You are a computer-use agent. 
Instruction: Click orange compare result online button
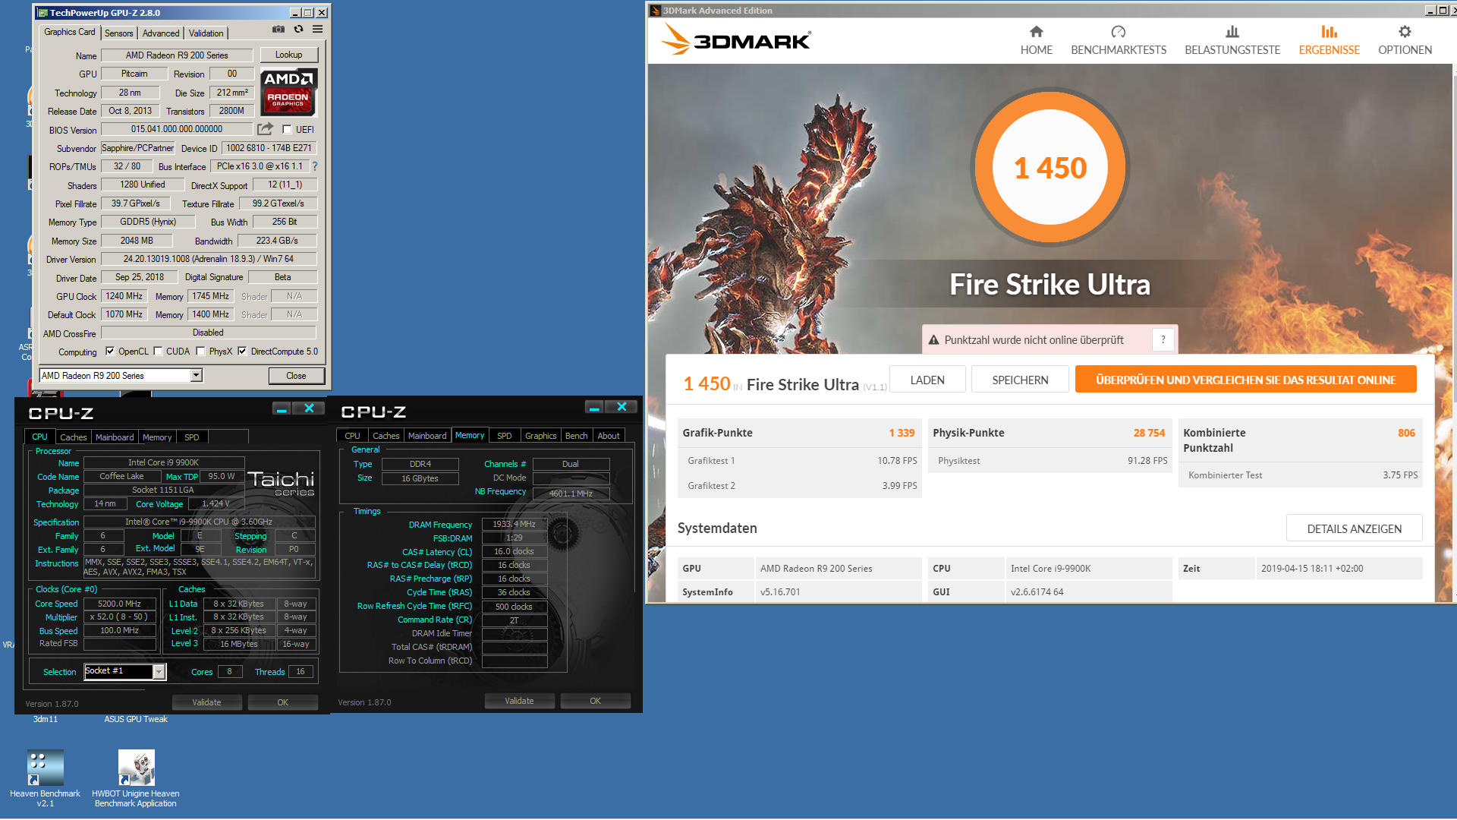(1245, 380)
